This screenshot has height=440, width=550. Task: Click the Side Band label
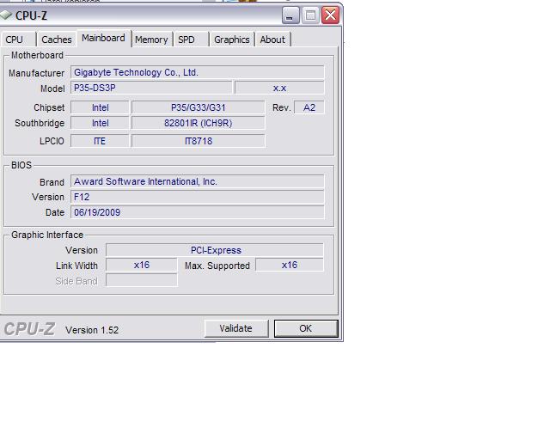coord(76,281)
